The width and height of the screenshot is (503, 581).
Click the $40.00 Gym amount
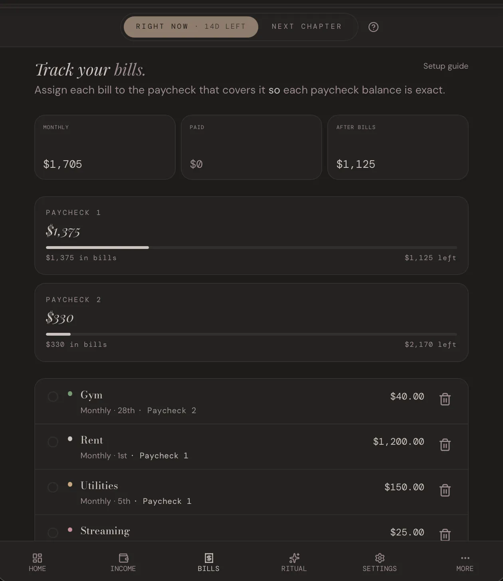click(407, 396)
